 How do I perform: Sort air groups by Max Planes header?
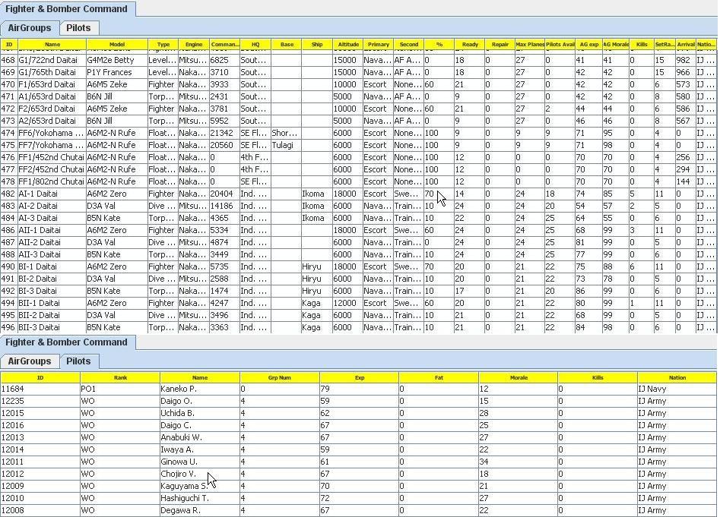click(530, 45)
